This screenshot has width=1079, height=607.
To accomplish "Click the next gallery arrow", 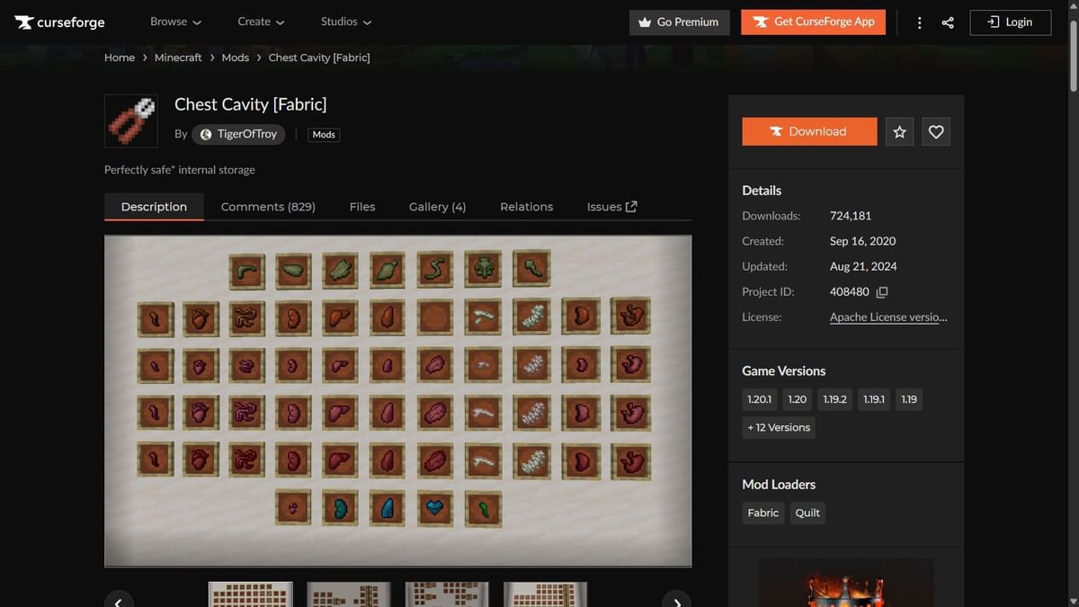I will 676,600.
